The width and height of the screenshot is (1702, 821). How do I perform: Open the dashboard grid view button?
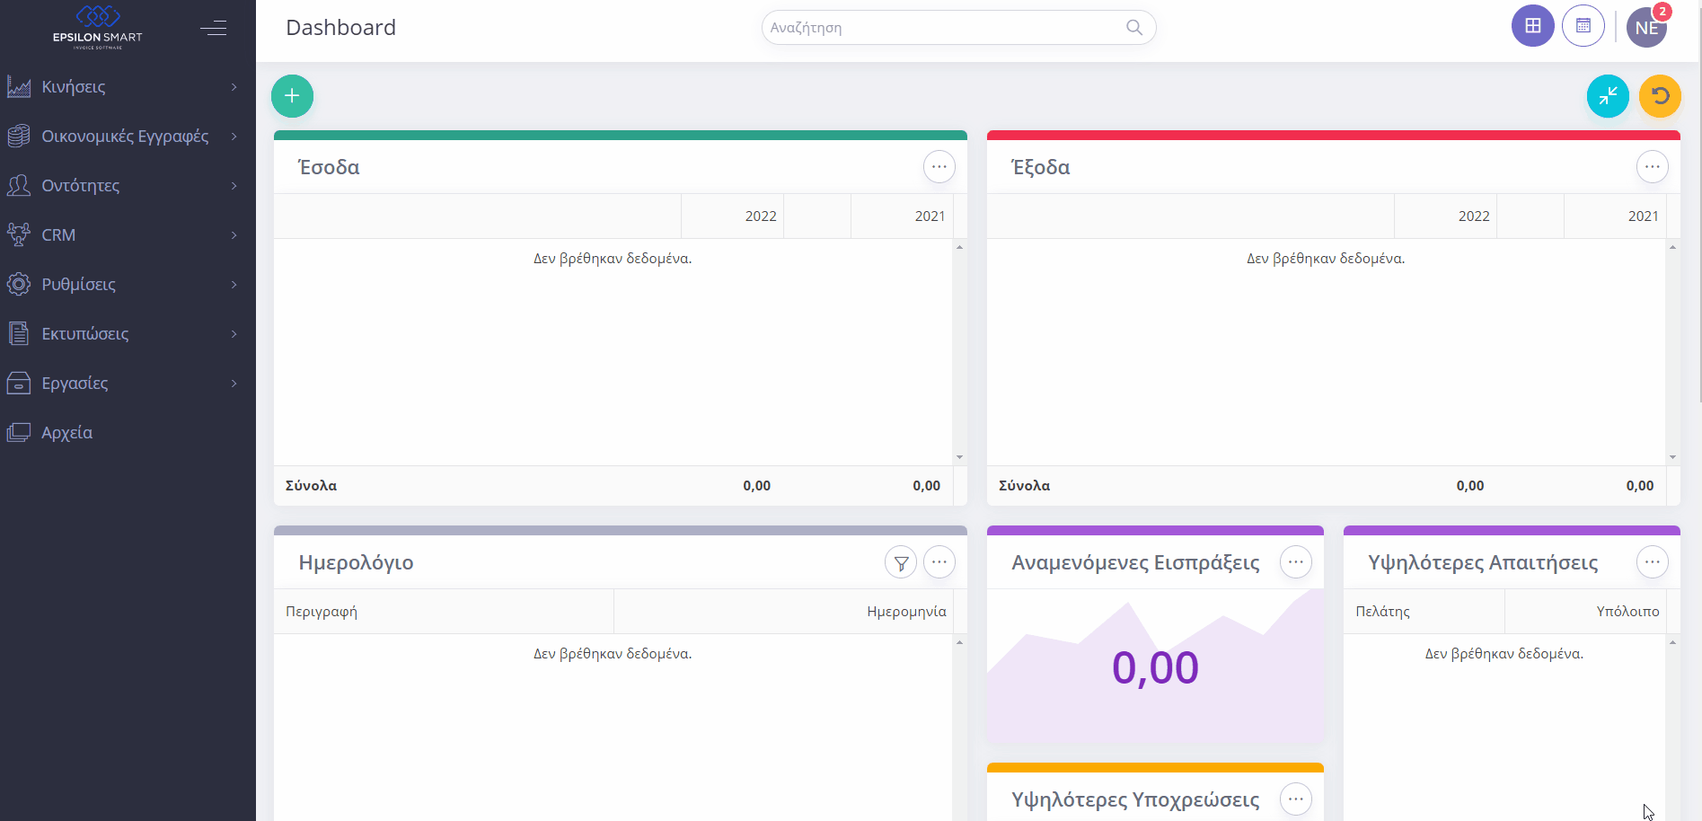[x=1533, y=26]
